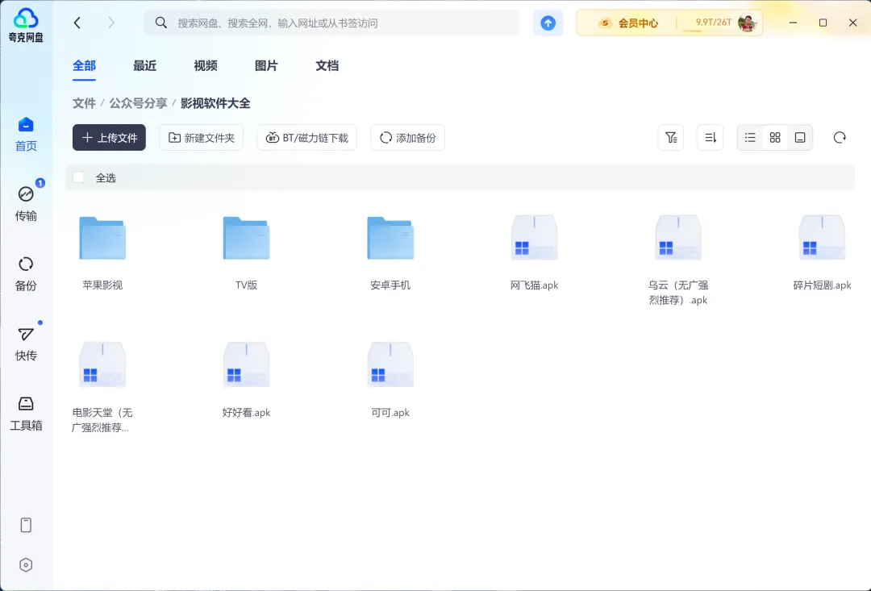Click the 好好看.apk file name
This screenshot has height=591, width=871.
(247, 412)
